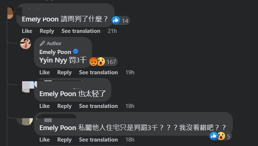Viewport: 258px width, 146px height.
Task: Open the Emely Poon name link in the author reply
Action: (55, 52)
